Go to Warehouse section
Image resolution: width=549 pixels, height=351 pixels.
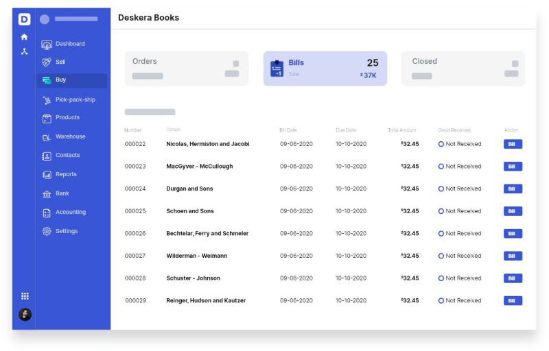pos(70,136)
